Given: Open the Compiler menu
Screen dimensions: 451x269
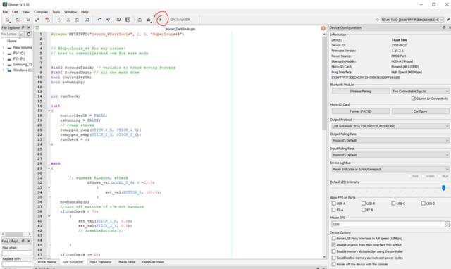Looking at the screenshot, I should coord(41,12).
